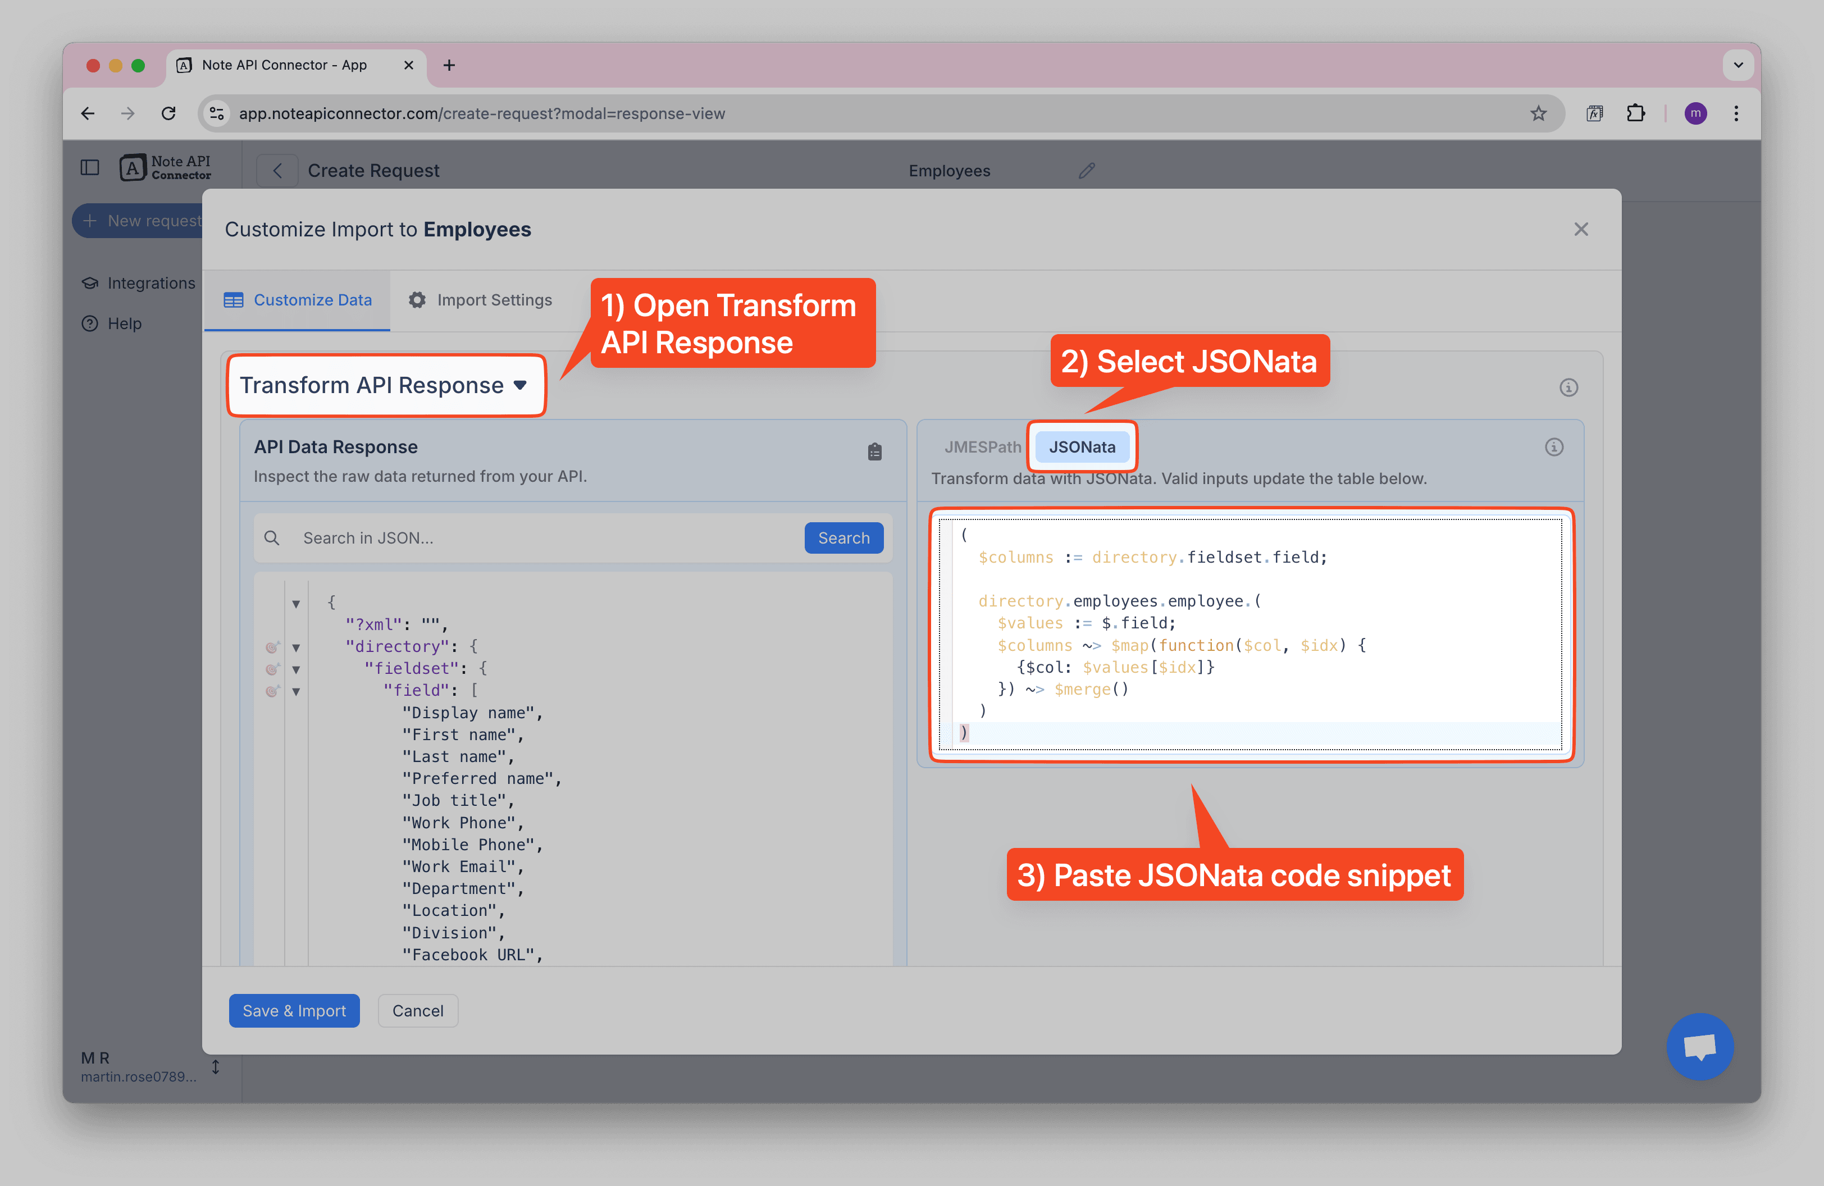This screenshot has height=1186, width=1824.
Task: Open the Chrome three-dot menu
Action: pos(1736,113)
